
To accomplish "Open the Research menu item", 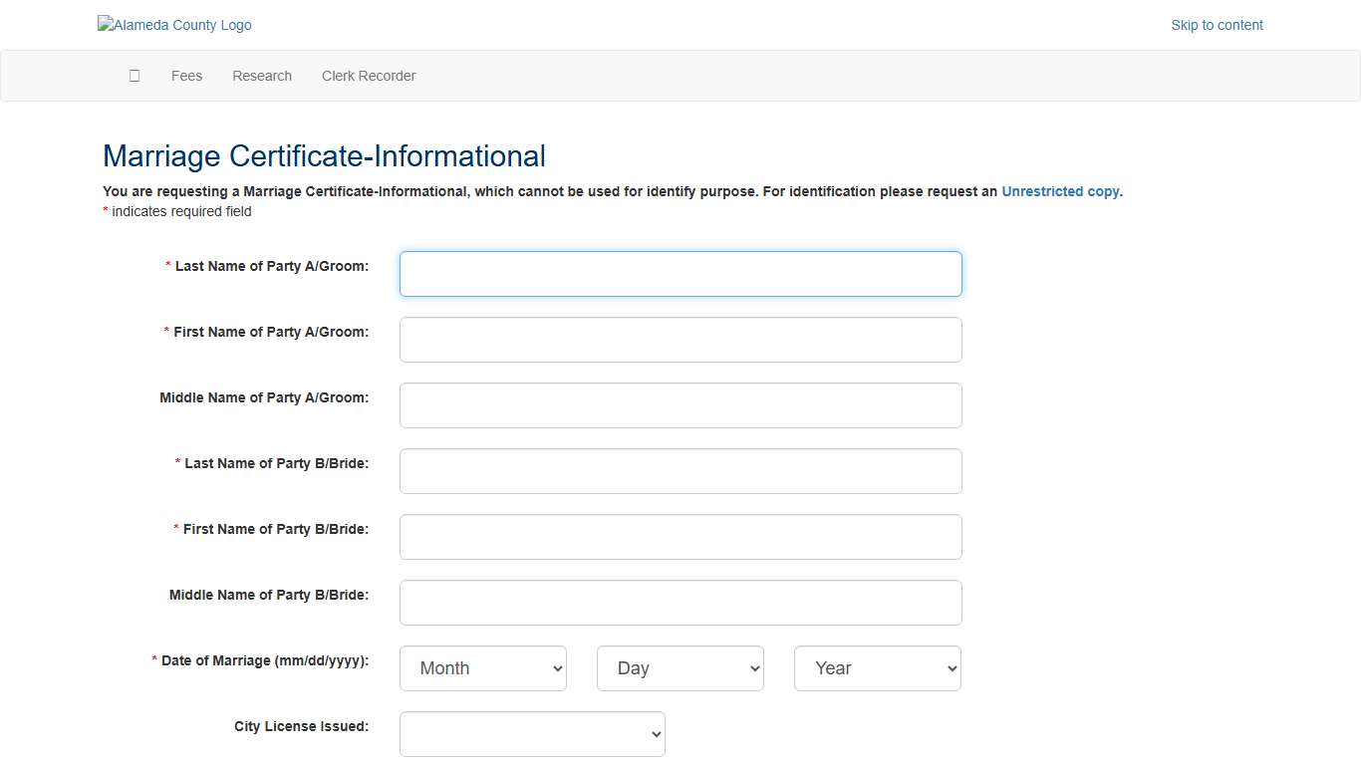I will [262, 76].
